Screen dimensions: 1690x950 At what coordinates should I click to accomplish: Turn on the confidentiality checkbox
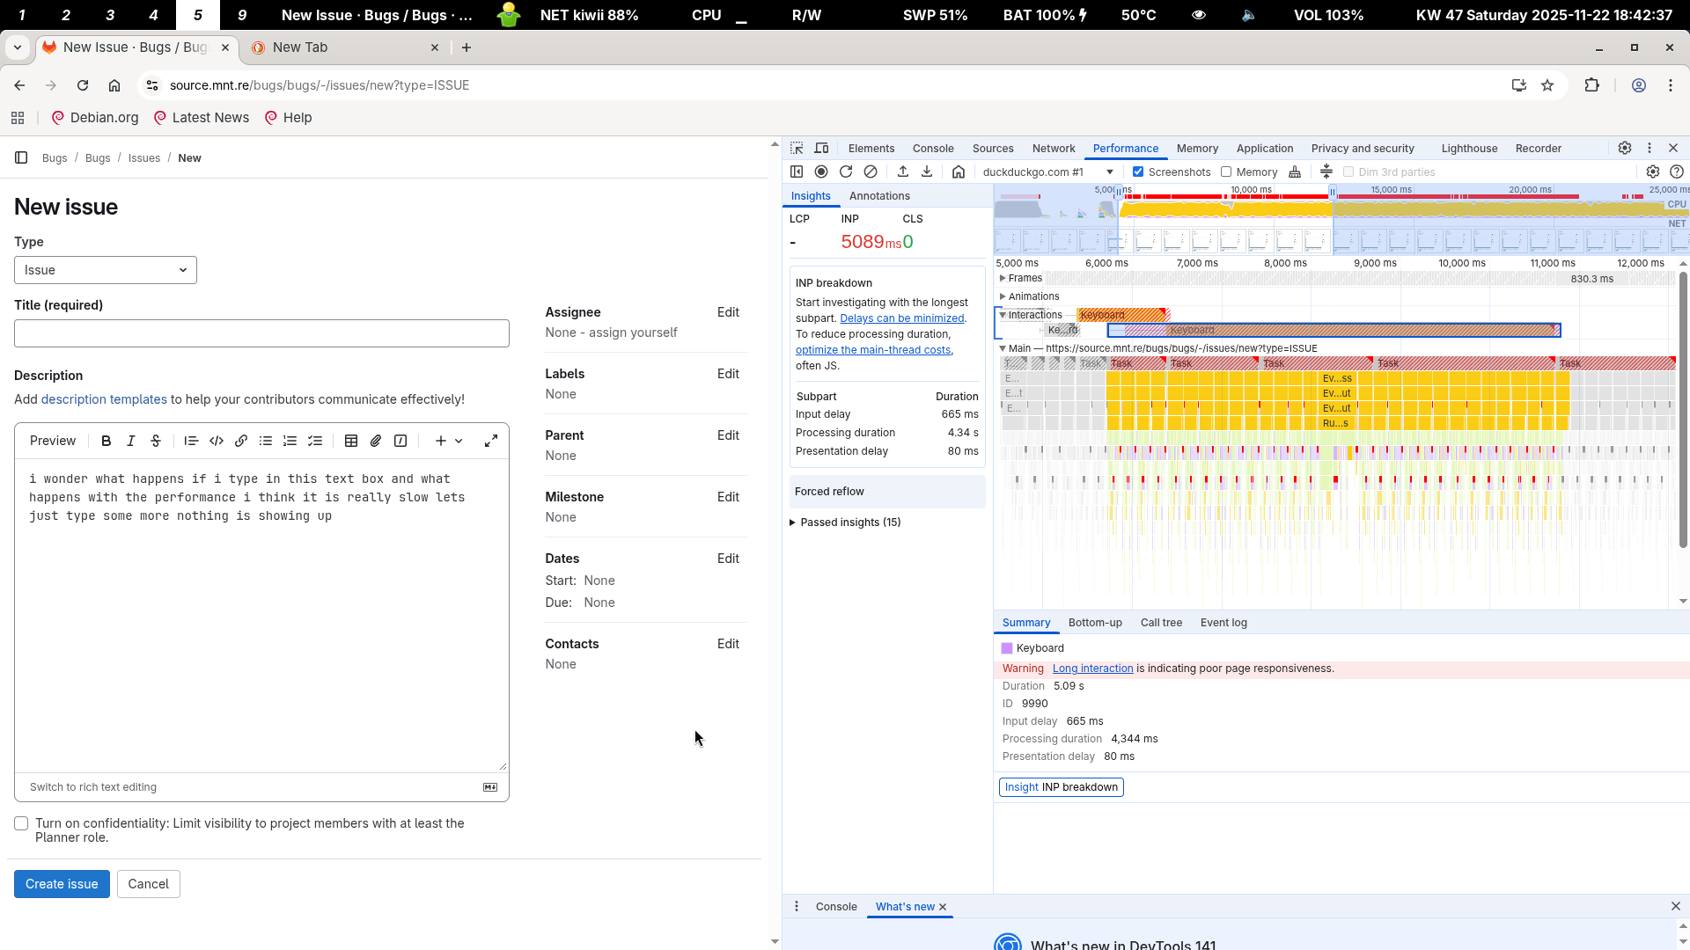21,823
